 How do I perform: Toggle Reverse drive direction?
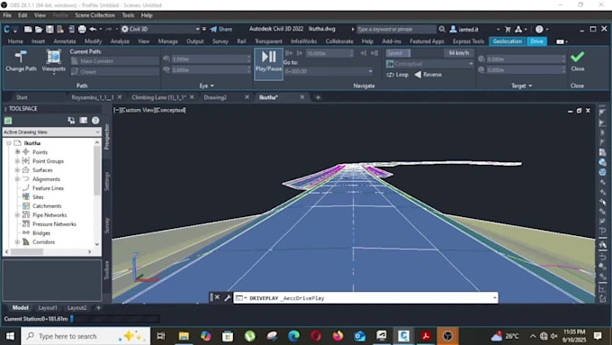click(x=428, y=75)
